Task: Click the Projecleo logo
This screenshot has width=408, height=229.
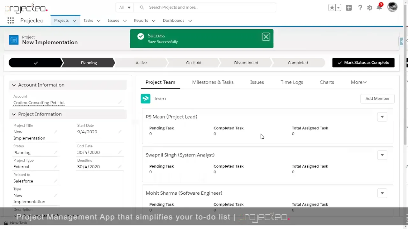Action: pos(26,8)
